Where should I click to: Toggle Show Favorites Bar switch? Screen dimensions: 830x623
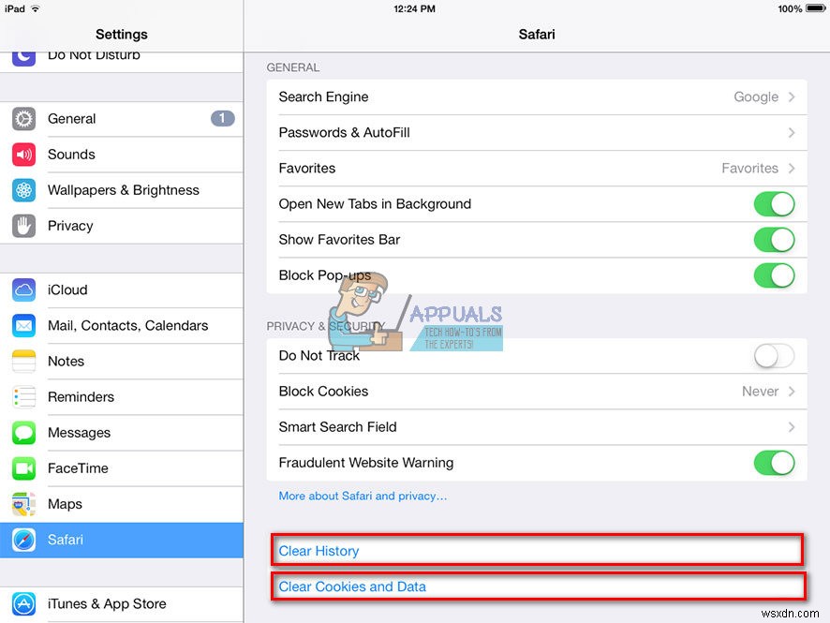point(775,240)
